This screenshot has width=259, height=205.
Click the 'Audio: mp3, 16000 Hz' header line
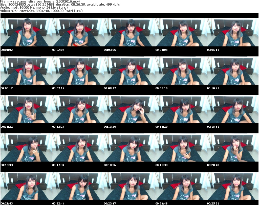[x=34, y=8]
